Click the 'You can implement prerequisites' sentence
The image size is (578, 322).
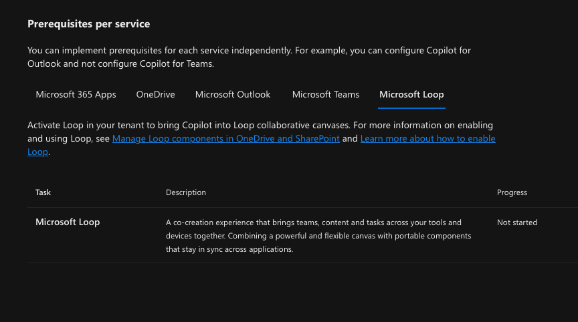[160, 50]
